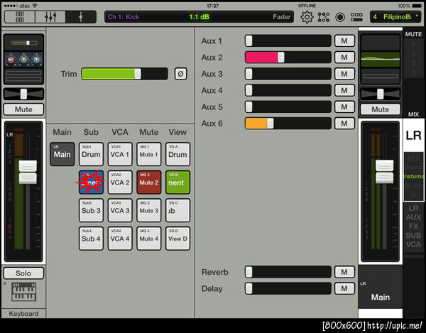Screen dimensions: 426x333
Task: Adjust the Aux 1 send slider
Action: click(288, 41)
